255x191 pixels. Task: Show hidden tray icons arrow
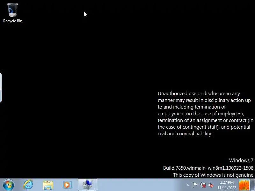(187, 185)
